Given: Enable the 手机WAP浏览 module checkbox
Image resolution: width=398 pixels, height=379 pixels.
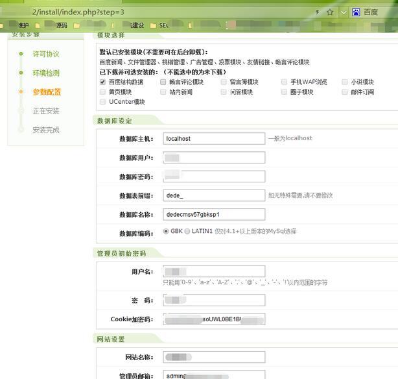Looking at the screenshot, I should tap(284, 82).
